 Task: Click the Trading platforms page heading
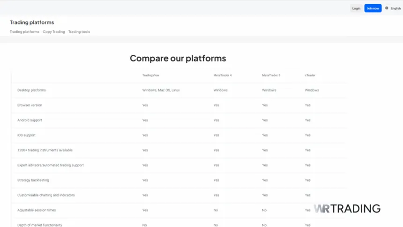click(x=32, y=23)
